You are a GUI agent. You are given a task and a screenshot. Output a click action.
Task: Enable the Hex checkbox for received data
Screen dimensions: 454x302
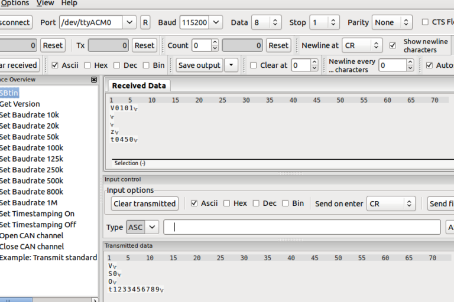(x=87, y=65)
